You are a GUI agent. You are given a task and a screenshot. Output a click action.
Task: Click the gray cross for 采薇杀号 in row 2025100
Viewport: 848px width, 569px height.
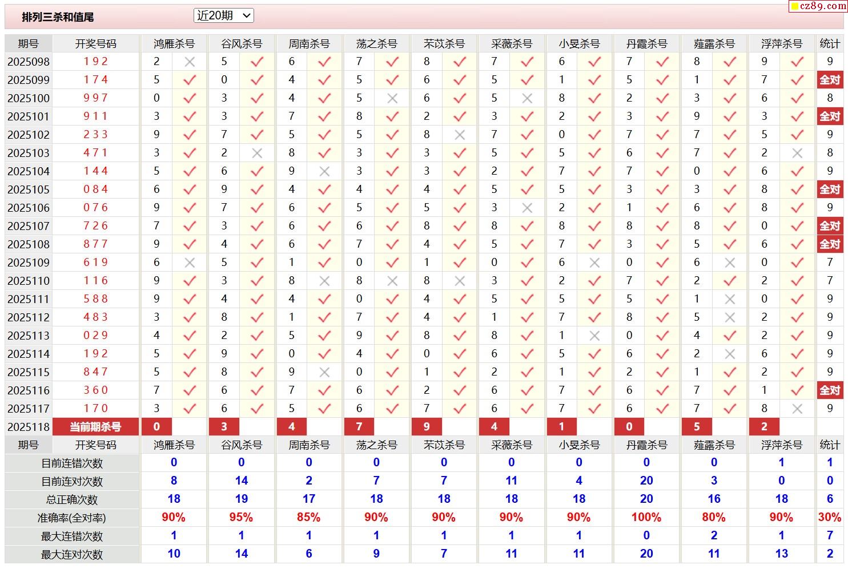click(527, 98)
